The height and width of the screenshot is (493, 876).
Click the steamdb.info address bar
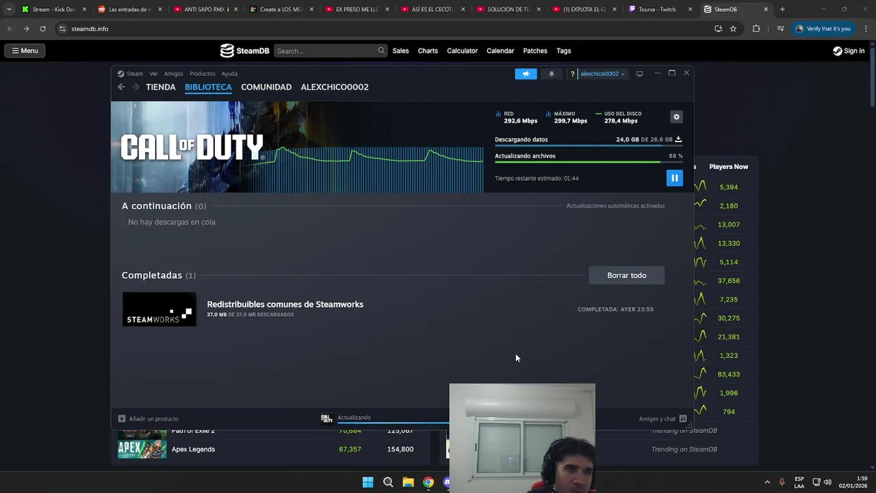pos(383,29)
